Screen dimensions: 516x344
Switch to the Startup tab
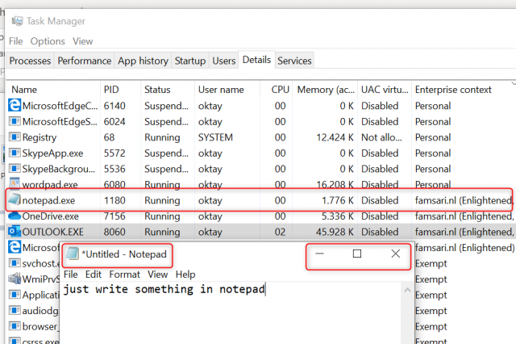click(190, 61)
